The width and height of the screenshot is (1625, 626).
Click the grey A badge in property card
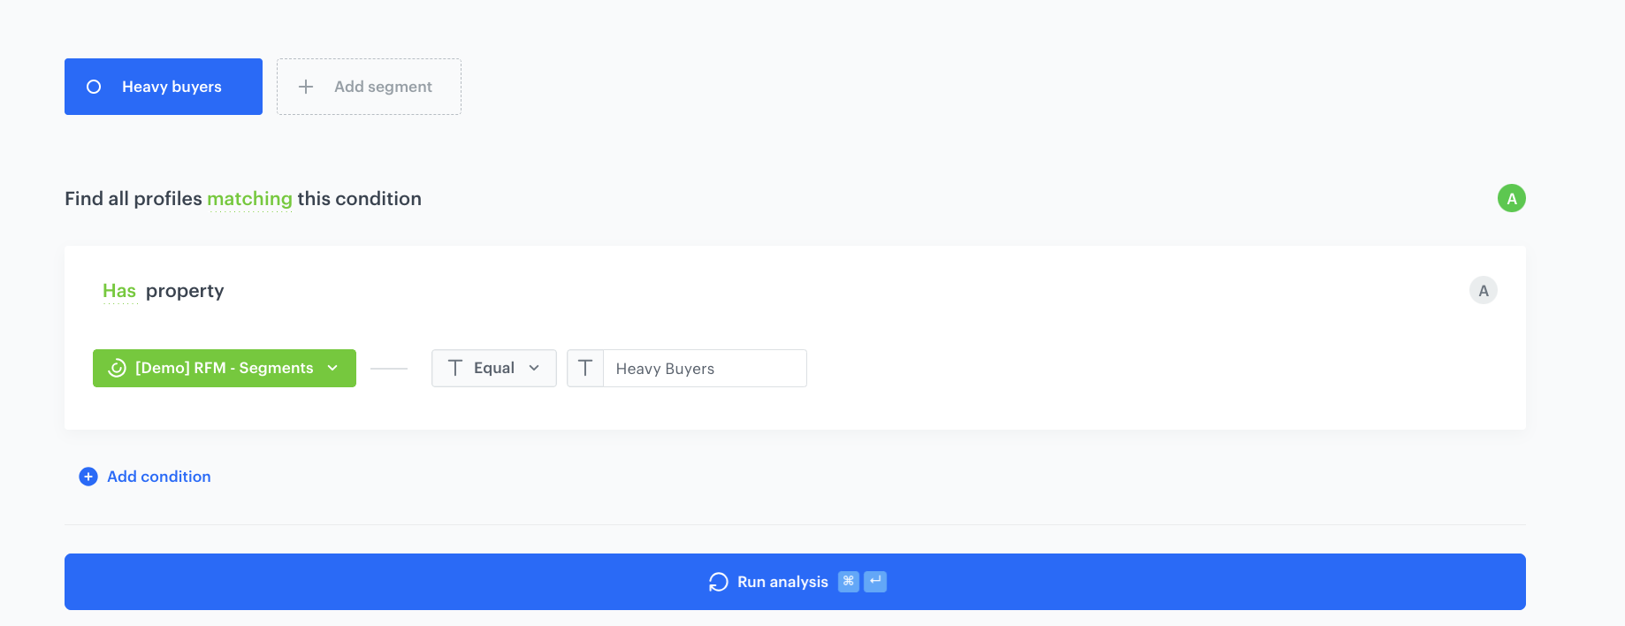(x=1484, y=290)
